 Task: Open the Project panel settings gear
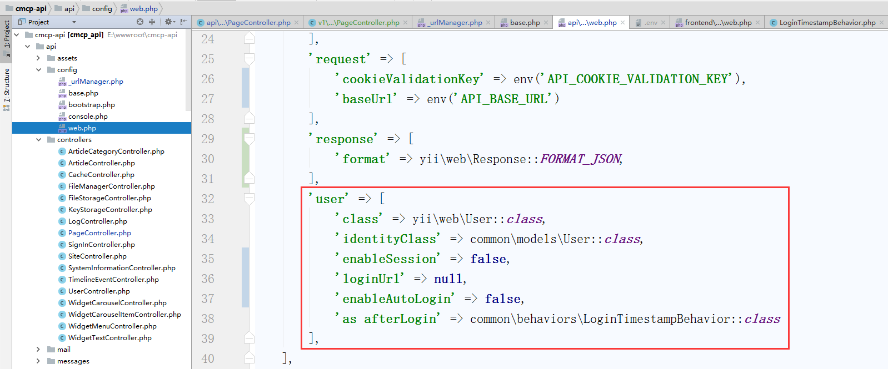(168, 22)
